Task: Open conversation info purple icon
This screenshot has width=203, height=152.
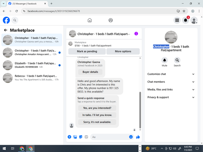Action: (x=136, y=34)
